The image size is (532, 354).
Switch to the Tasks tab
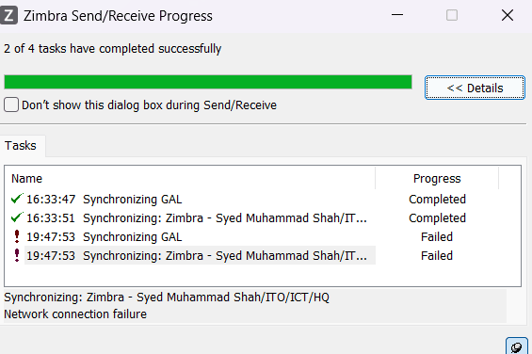[21, 146]
